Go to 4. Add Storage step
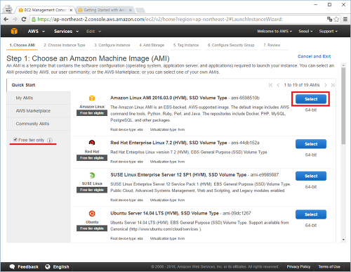 point(152,45)
